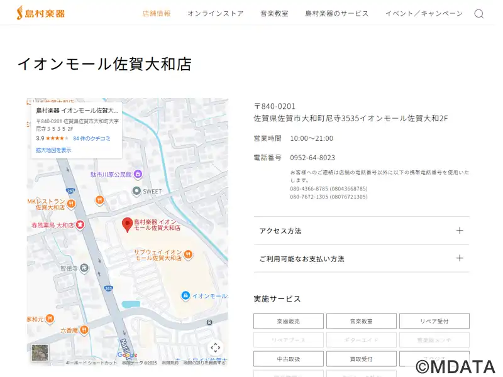Switch map to satellite view thumbnail
The width and height of the screenshot is (503, 377).
(x=40, y=352)
